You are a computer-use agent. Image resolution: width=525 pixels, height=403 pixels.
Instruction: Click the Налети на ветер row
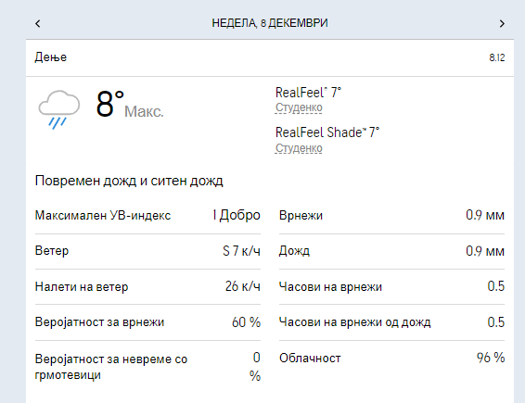tap(147, 286)
